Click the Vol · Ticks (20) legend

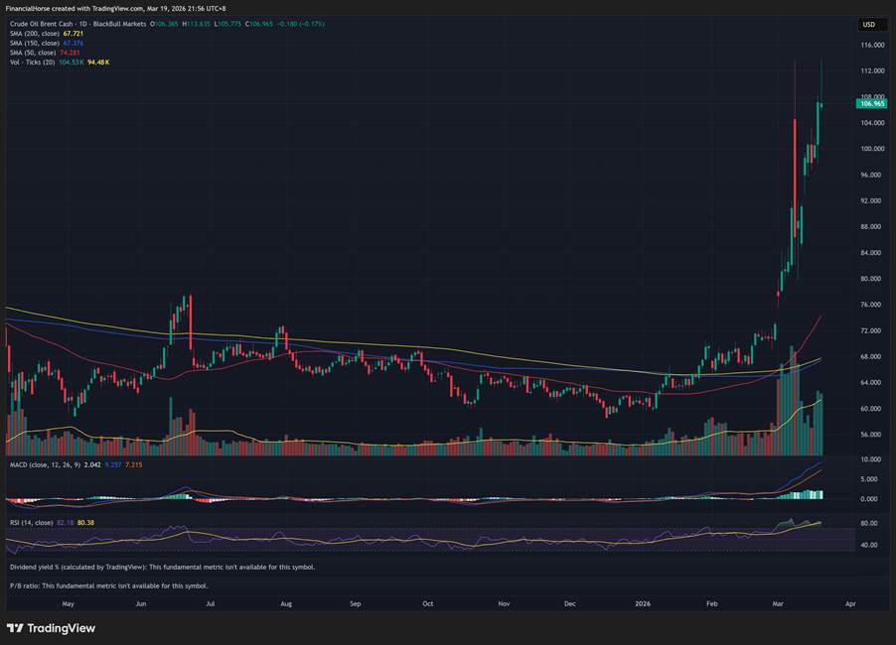point(32,63)
